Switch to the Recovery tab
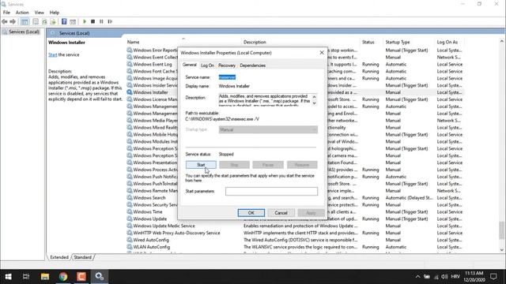 pos(227,65)
